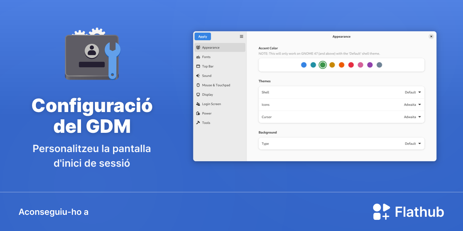463x231 pixels.
Task: Click the GDM Settings app icon
Action: 93,54
